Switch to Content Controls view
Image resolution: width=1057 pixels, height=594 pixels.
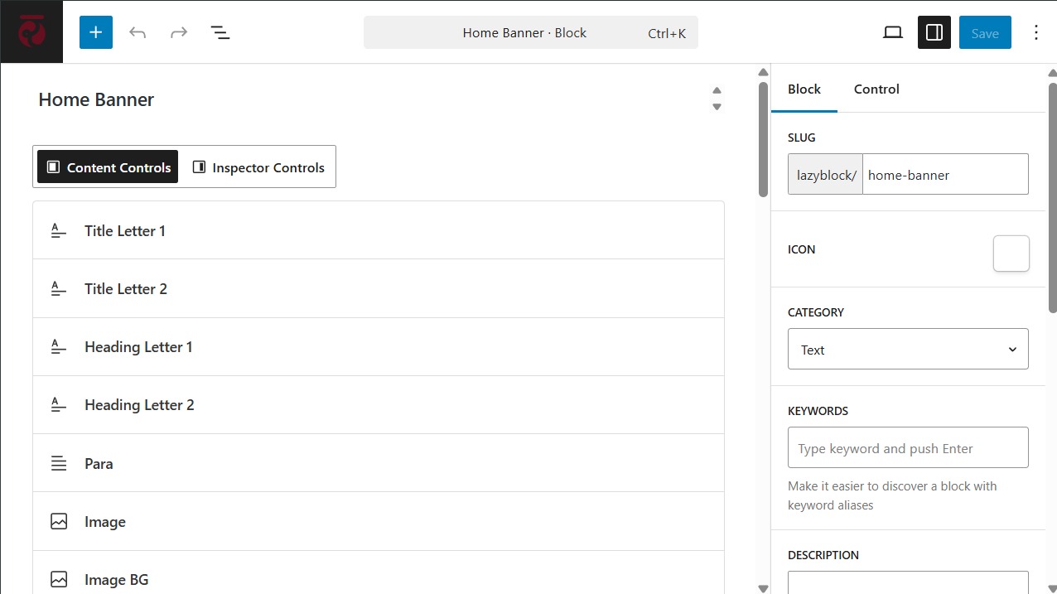tap(108, 167)
